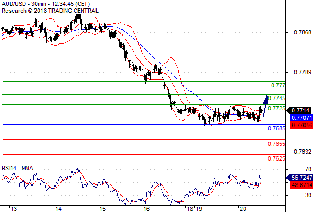Select the blue 56.7247 RSI value tag
This screenshot has width=313, height=212.
point(300,178)
